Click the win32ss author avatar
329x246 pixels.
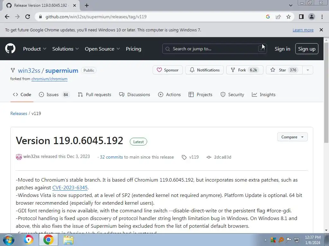[19, 157]
